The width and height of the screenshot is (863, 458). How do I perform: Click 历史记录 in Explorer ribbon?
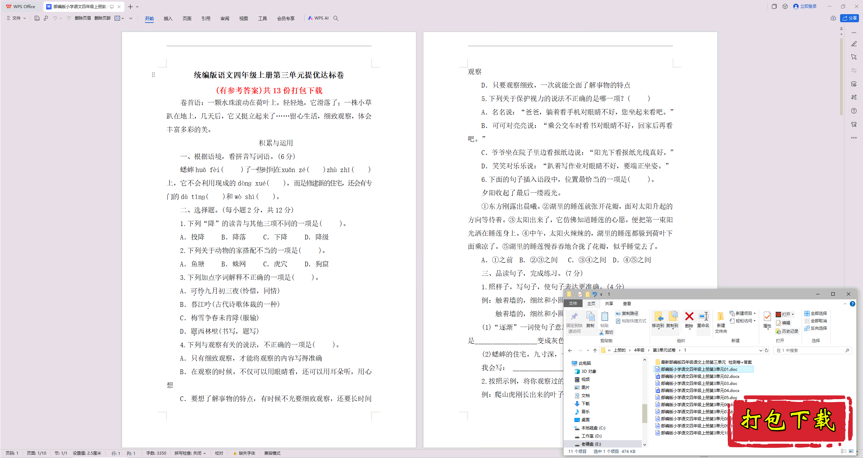[787, 331]
